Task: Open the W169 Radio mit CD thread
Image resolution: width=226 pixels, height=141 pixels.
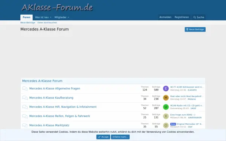Action: 187,105
